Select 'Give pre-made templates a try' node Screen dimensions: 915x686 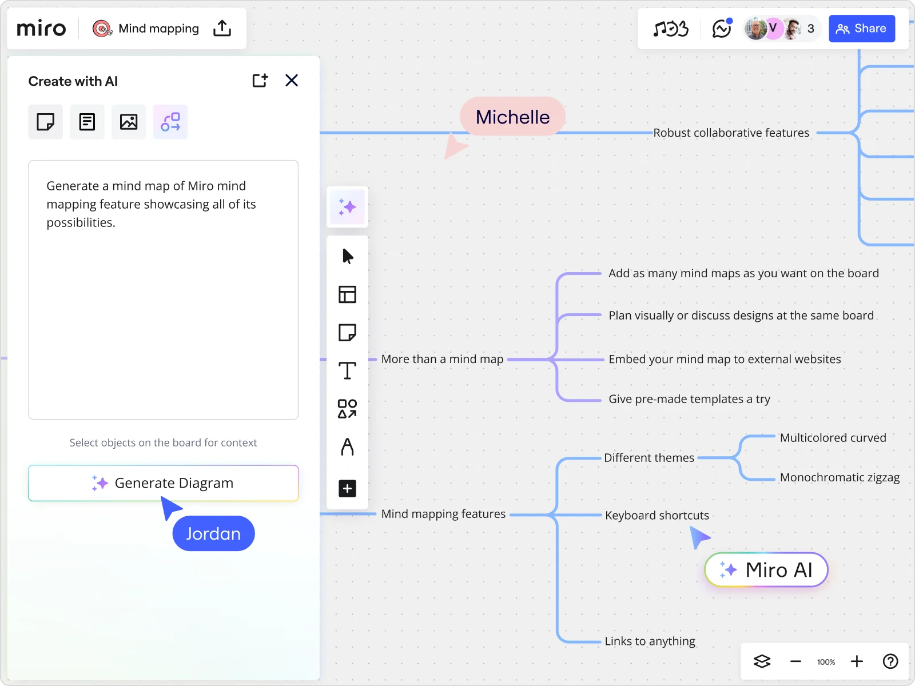(x=689, y=399)
